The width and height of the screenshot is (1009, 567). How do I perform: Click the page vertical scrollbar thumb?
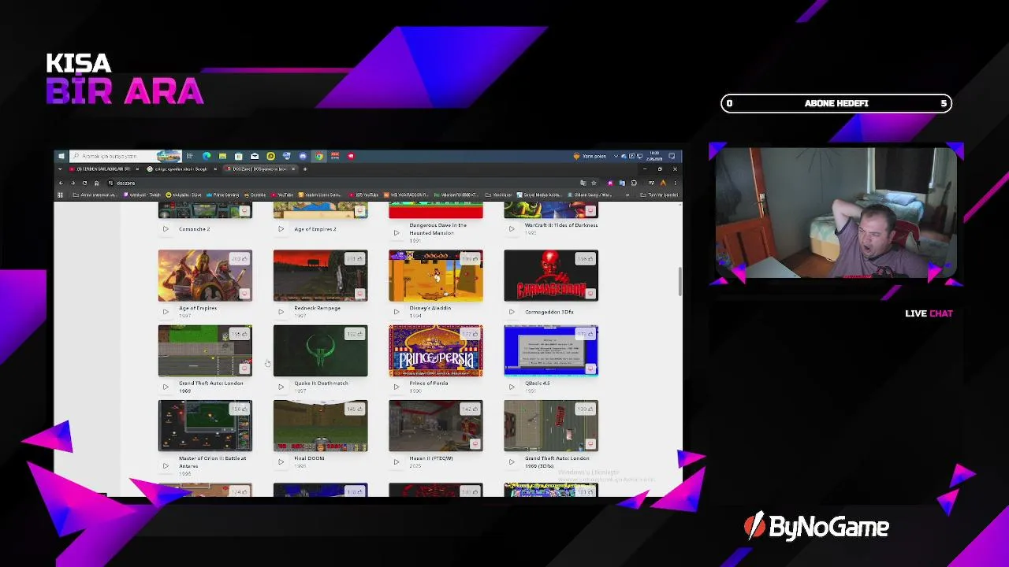[x=679, y=282]
